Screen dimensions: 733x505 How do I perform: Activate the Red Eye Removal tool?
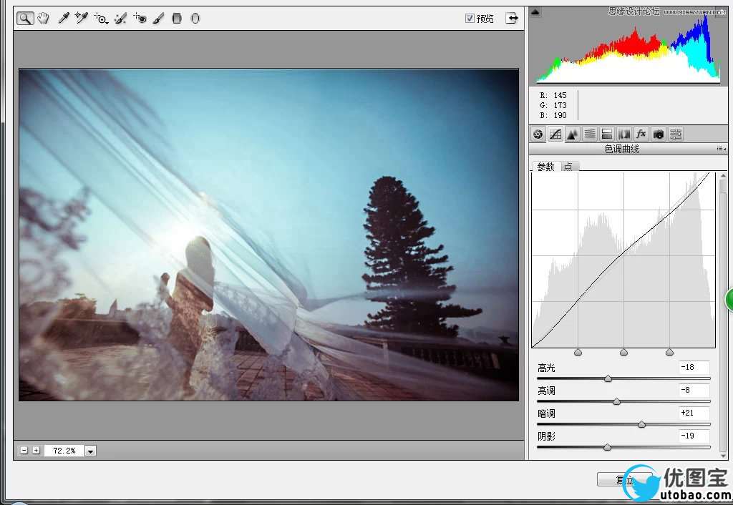point(140,19)
